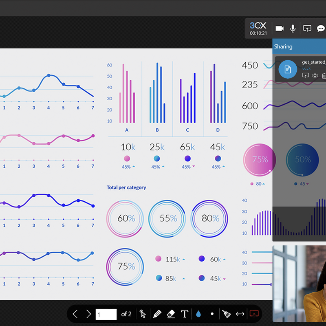Share the get_started file to the meeting
Viewport: 326px width, 326px height.
306,75
